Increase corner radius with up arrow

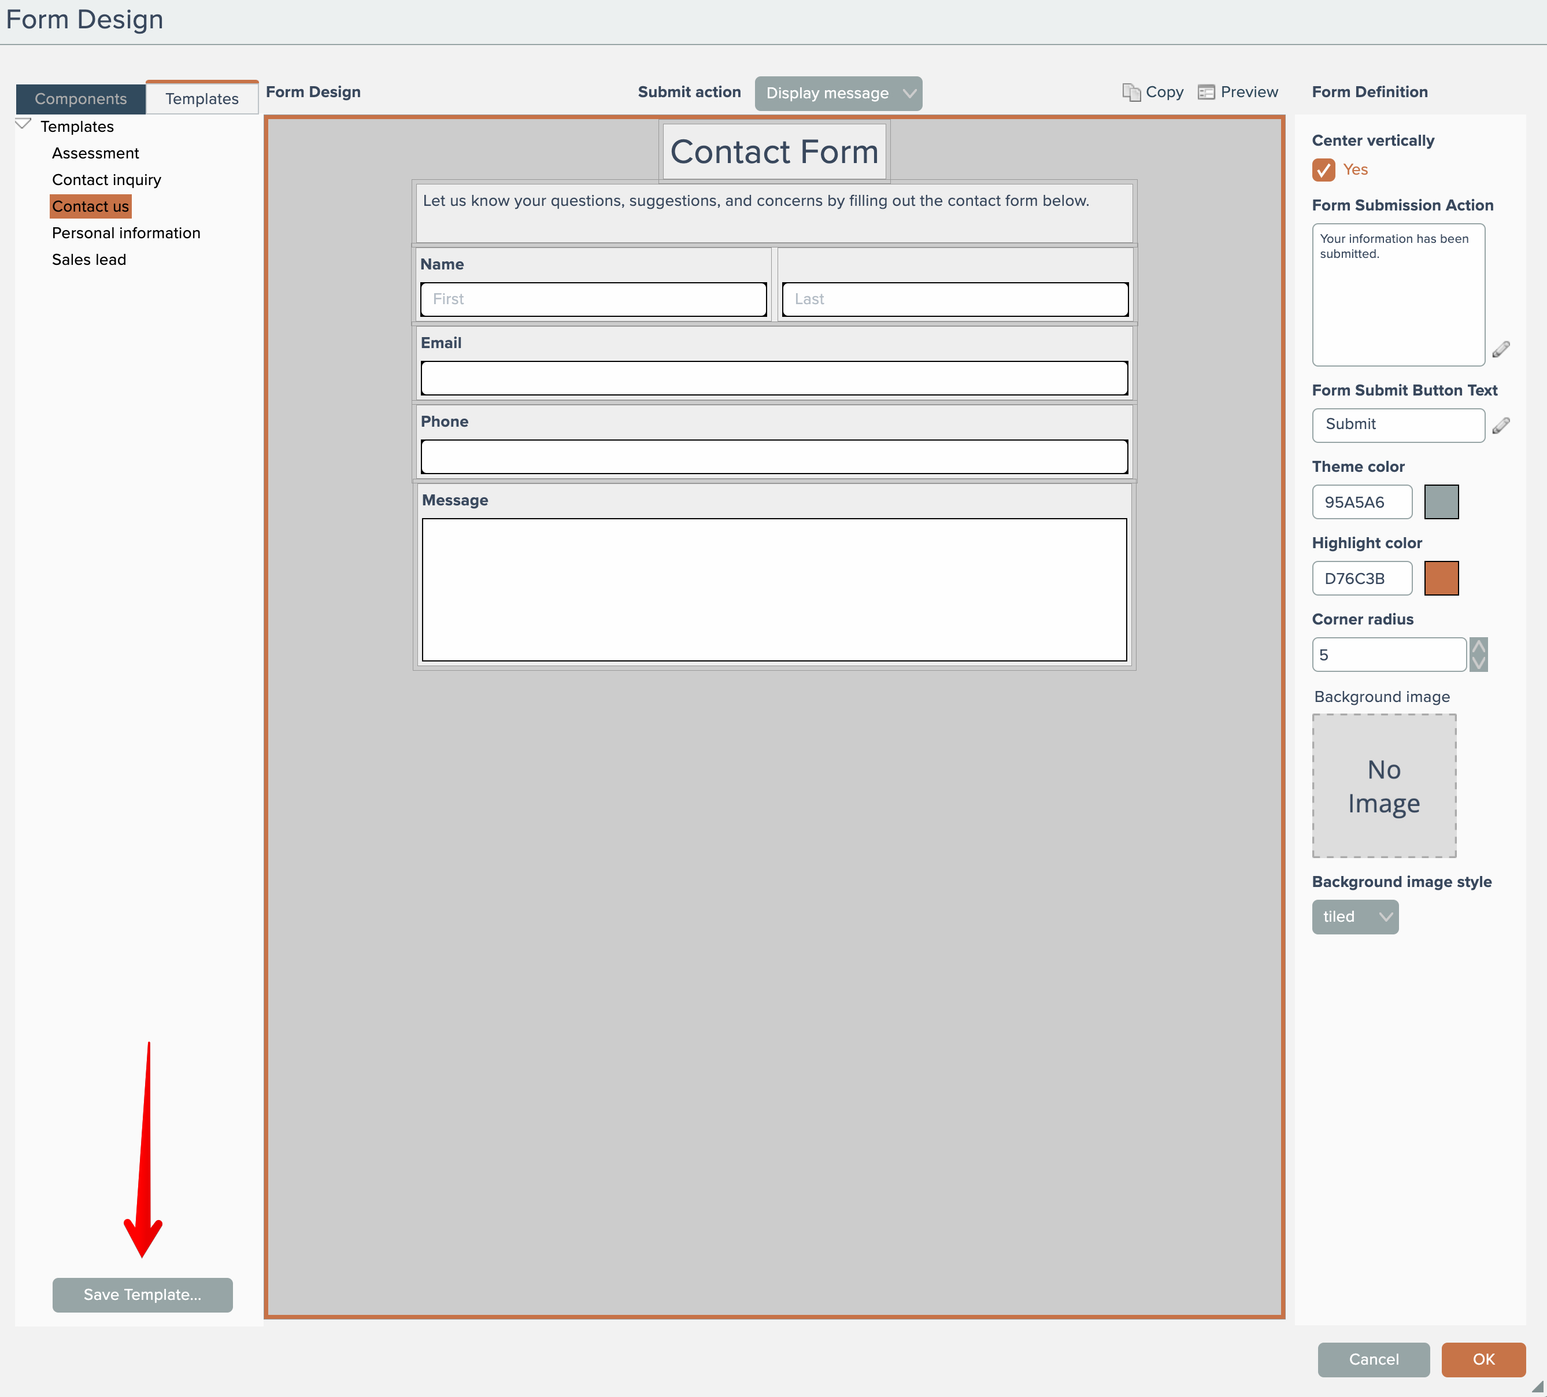[x=1479, y=647]
